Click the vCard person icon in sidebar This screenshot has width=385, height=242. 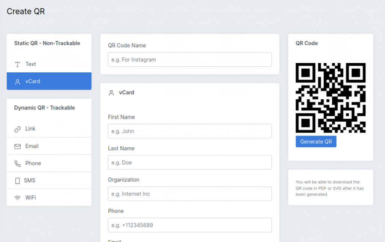coord(17,82)
